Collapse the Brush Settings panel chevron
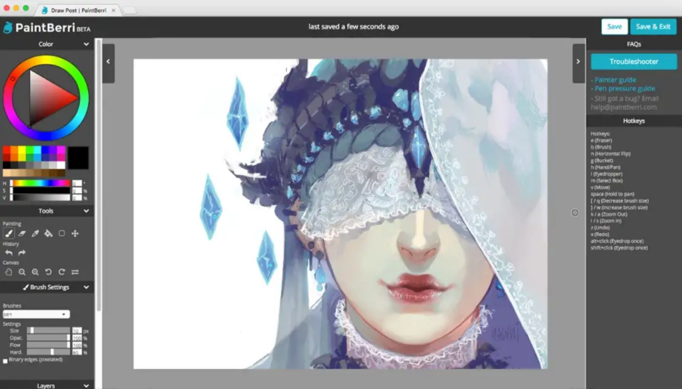Screen dimensions: 682x389 (x=86, y=287)
